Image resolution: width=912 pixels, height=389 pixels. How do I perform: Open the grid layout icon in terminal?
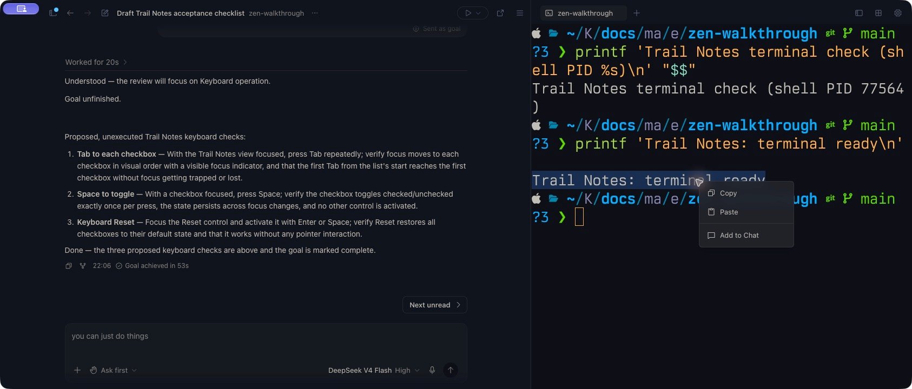[x=878, y=13]
